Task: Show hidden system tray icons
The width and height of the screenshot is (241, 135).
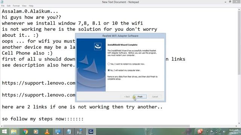Action: point(207,132)
